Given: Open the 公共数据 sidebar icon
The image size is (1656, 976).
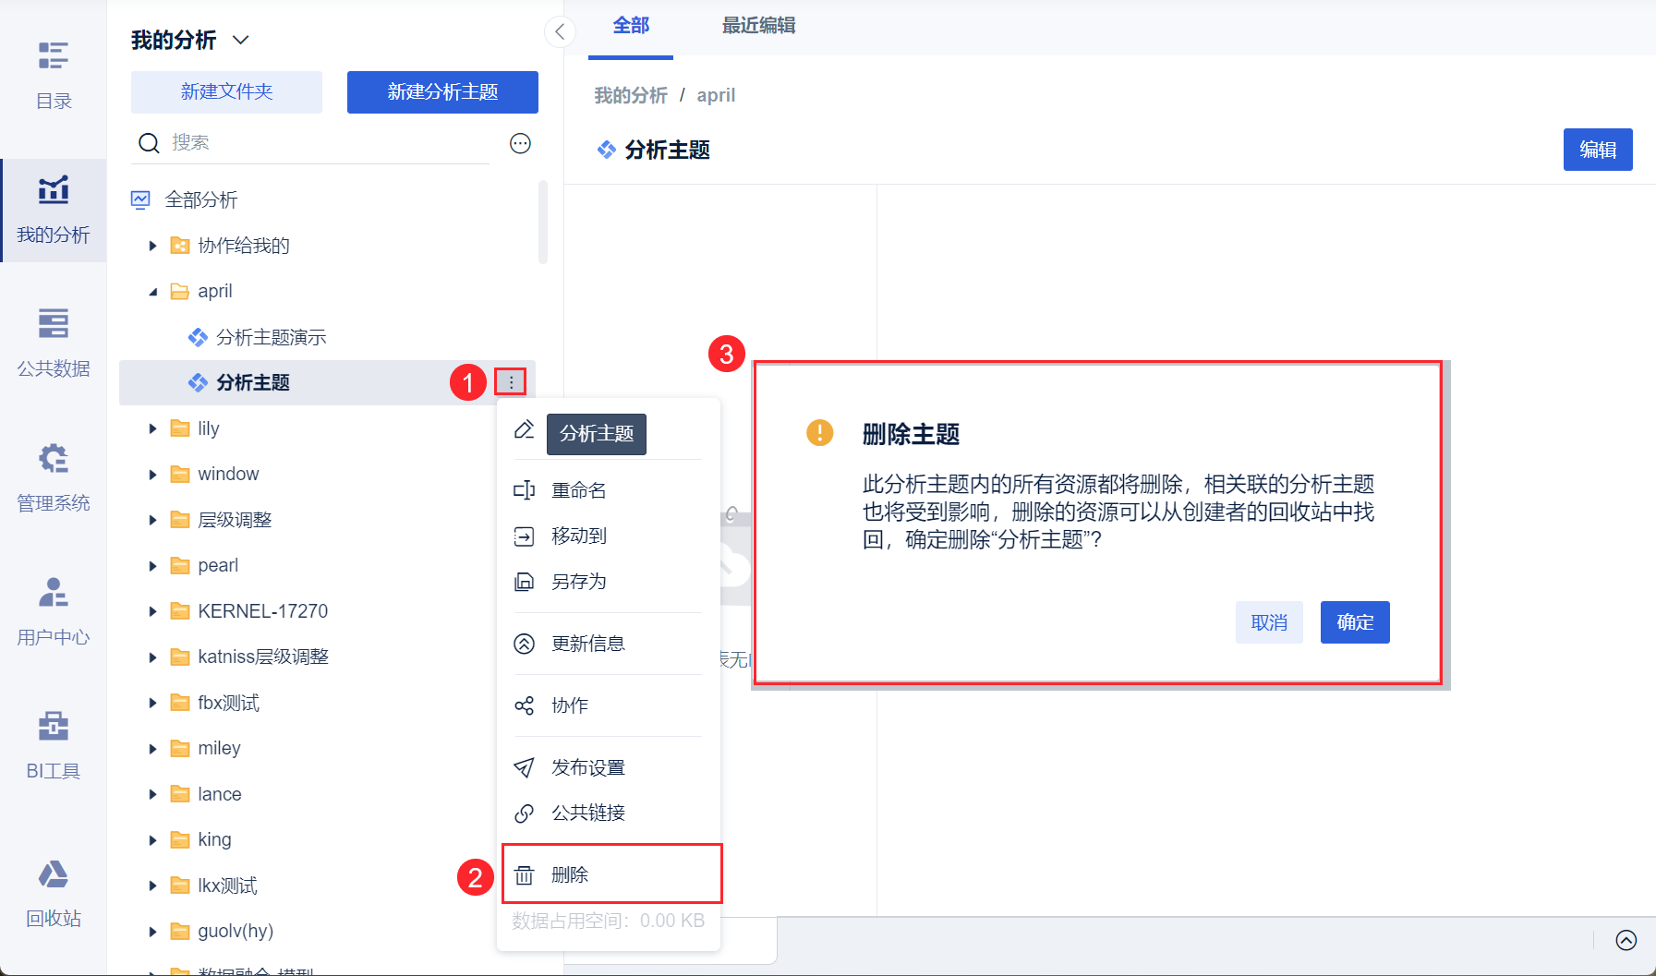Looking at the screenshot, I should point(54,324).
